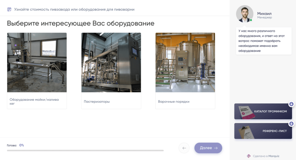The image size is (296, 160).
Task: Go back with the left arrow button
Action: (x=184, y=148)
